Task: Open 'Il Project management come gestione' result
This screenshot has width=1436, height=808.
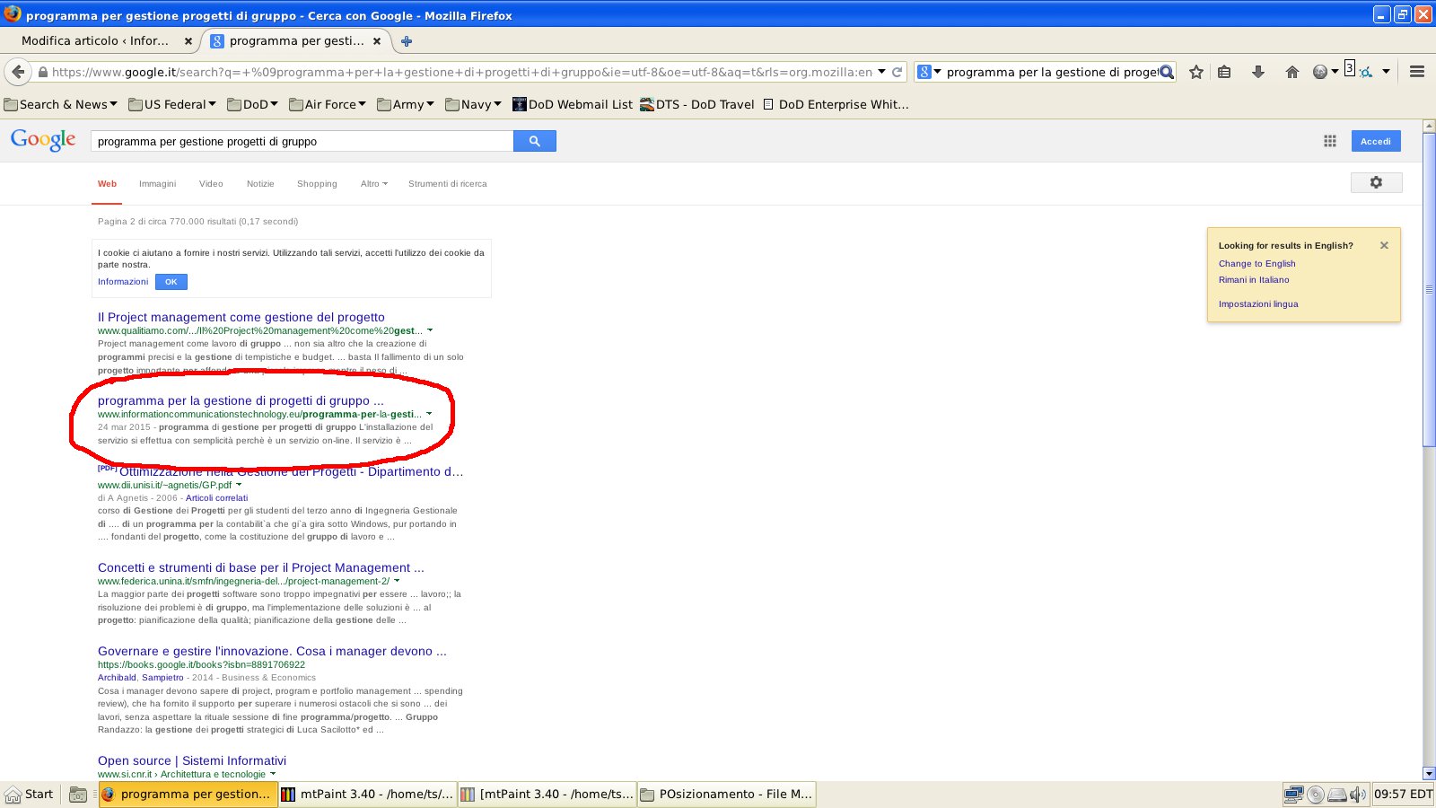Action: (241, 317)
